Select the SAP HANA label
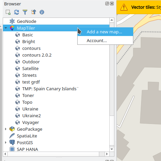Viewport: 161px width, 161px height. click(x=27, y=149)
